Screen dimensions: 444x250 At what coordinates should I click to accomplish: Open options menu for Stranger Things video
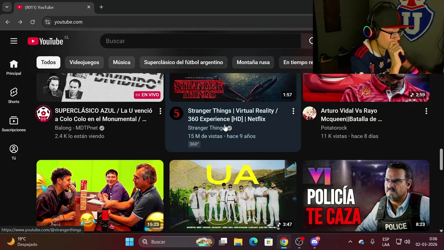[x=293, y=111]
